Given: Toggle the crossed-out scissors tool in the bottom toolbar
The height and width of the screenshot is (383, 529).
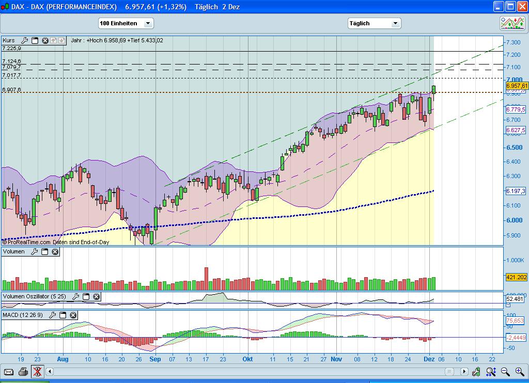Looking at the screenshot, I should [37, 372].
